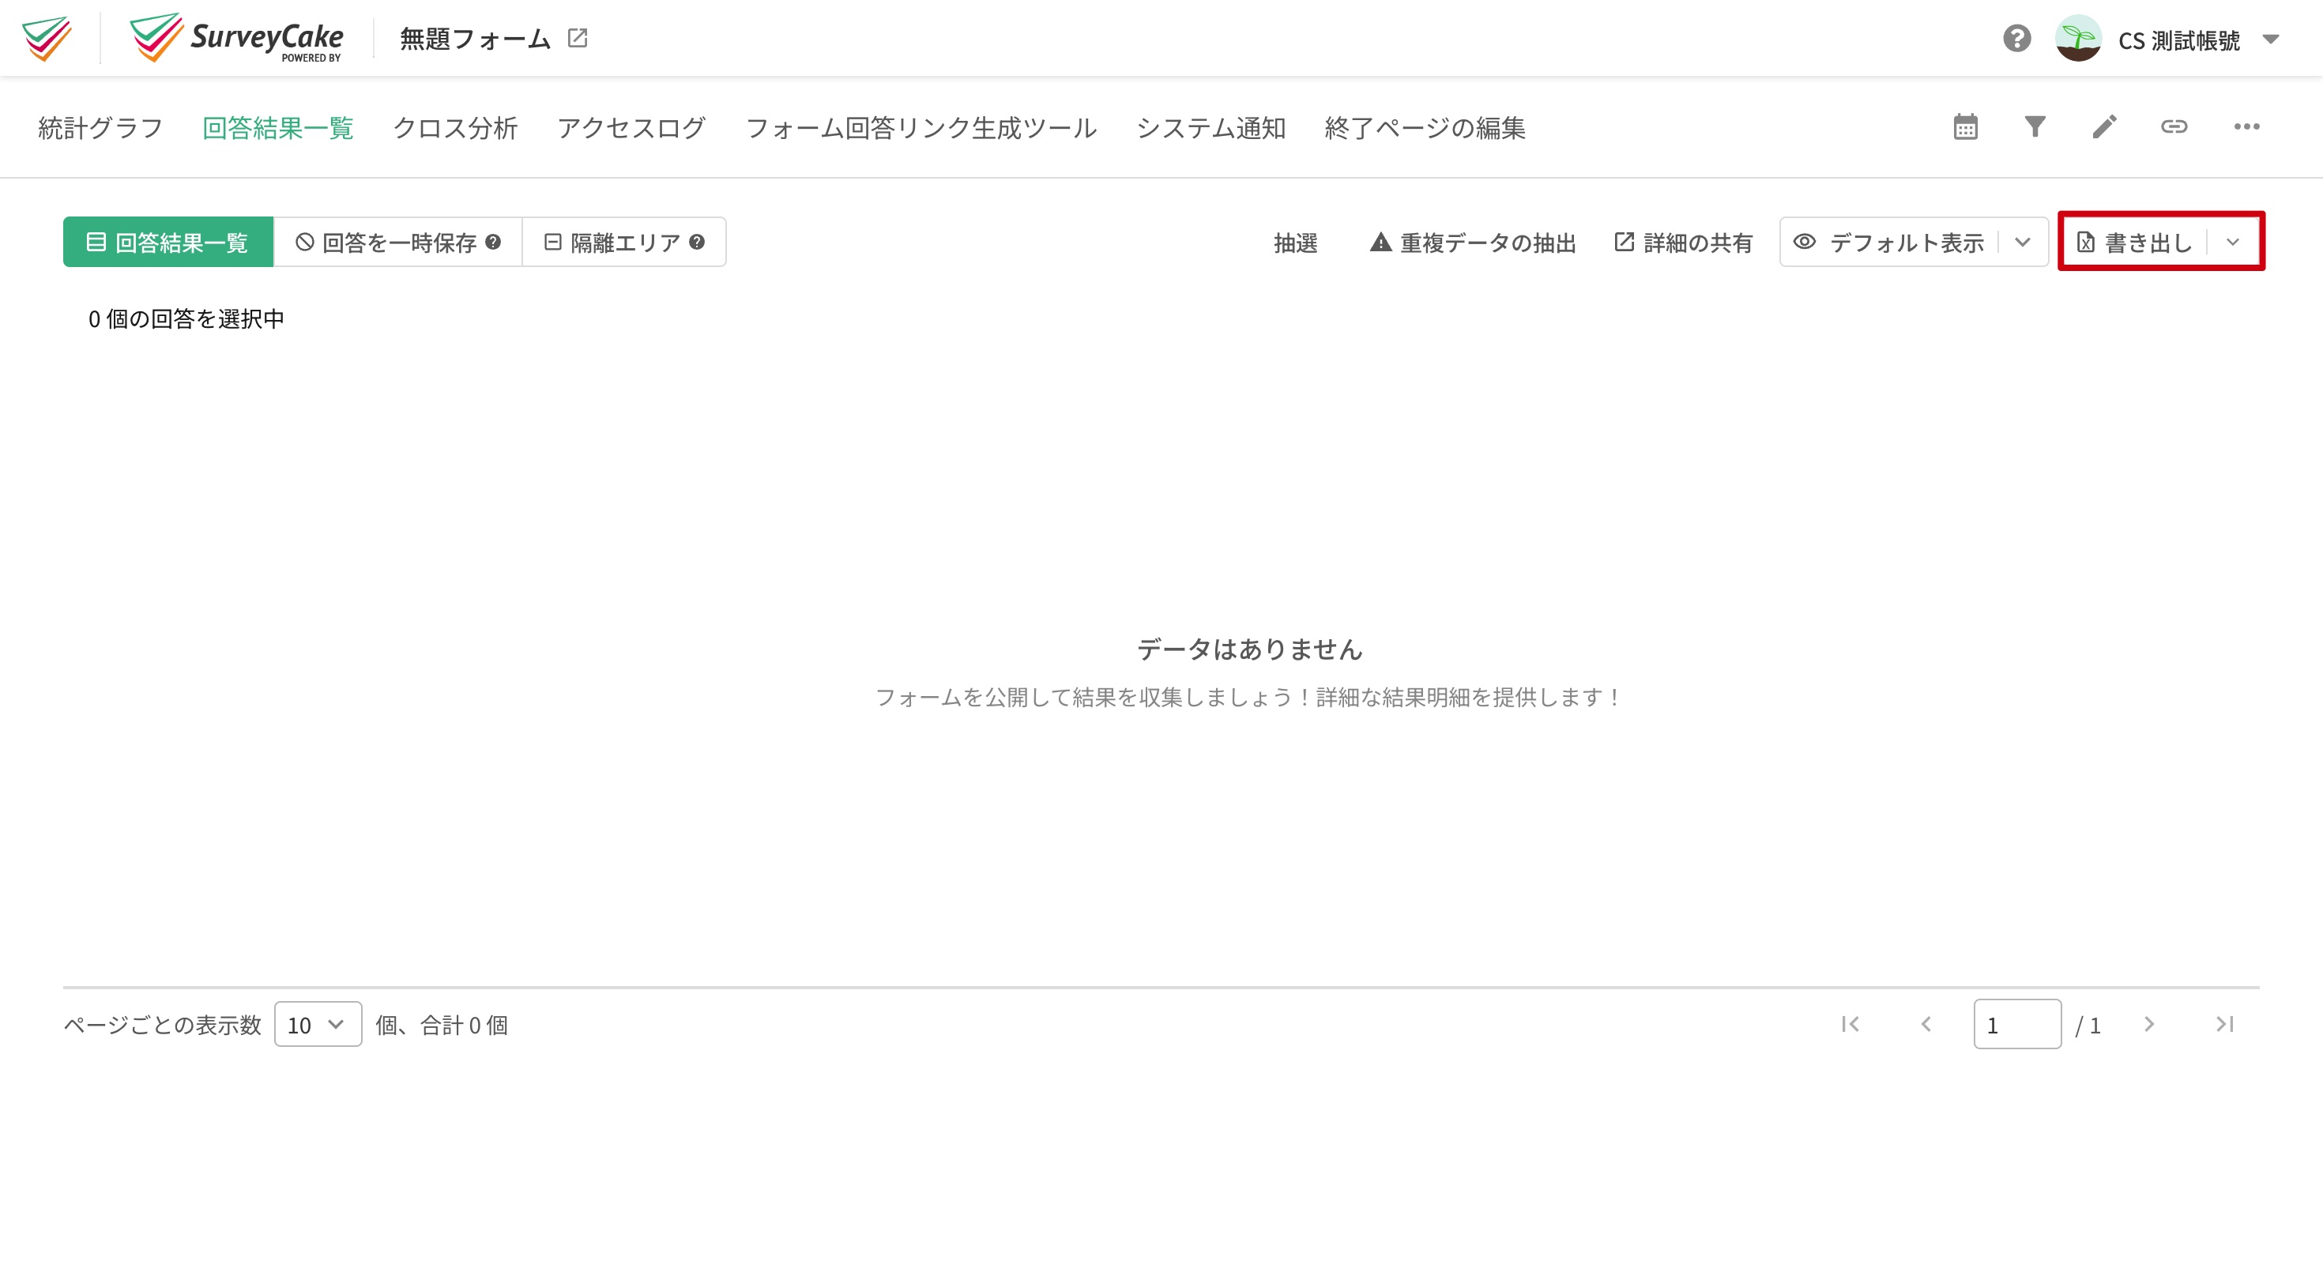Open the rows-per-page 10 dropdown
The height and width of the screenshot is (1261, 2323).
[318, 1025]
